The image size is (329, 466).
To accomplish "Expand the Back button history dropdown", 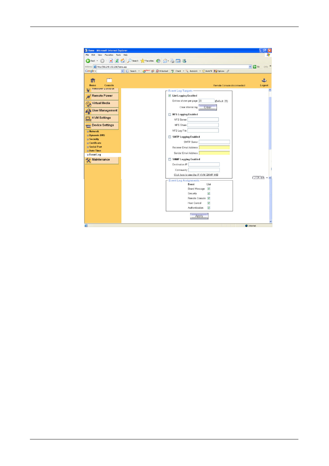I will coord(97,61).
